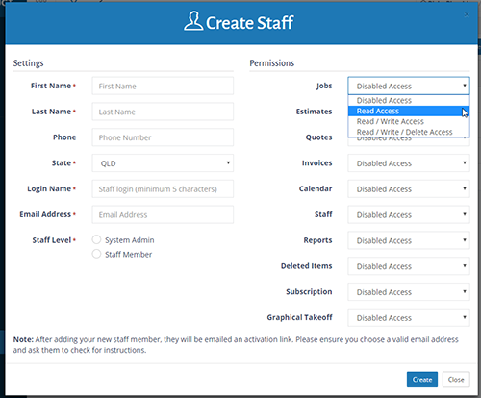Viewport: 481px width, 398px height.
Task: Close the dialog with the X icon
Action: (467, 14)
